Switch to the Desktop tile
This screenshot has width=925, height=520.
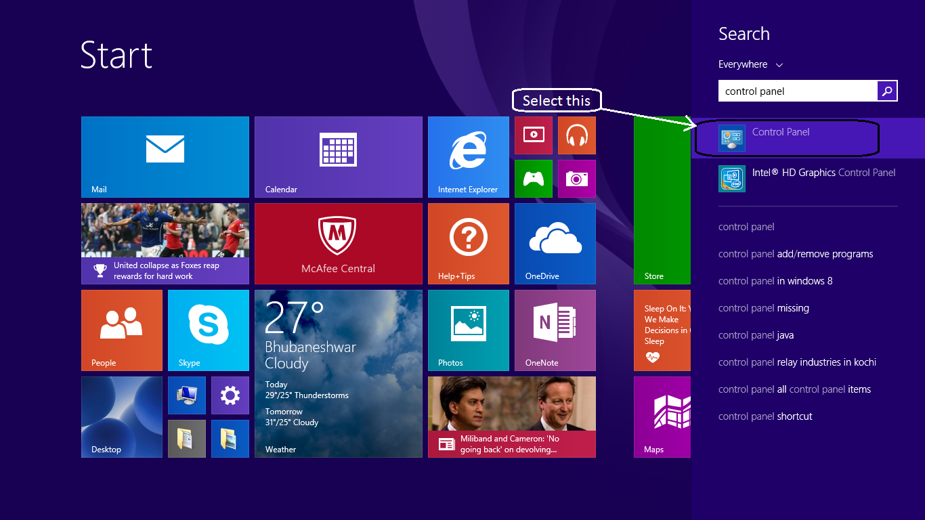coord(121,416)
